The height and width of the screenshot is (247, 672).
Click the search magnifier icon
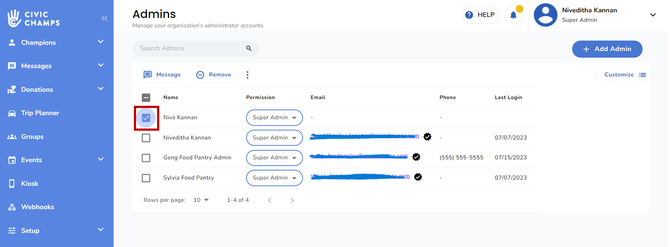249,49
